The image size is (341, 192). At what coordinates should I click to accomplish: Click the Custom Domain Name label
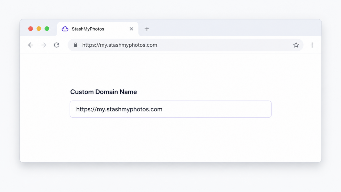click(104, 92)
